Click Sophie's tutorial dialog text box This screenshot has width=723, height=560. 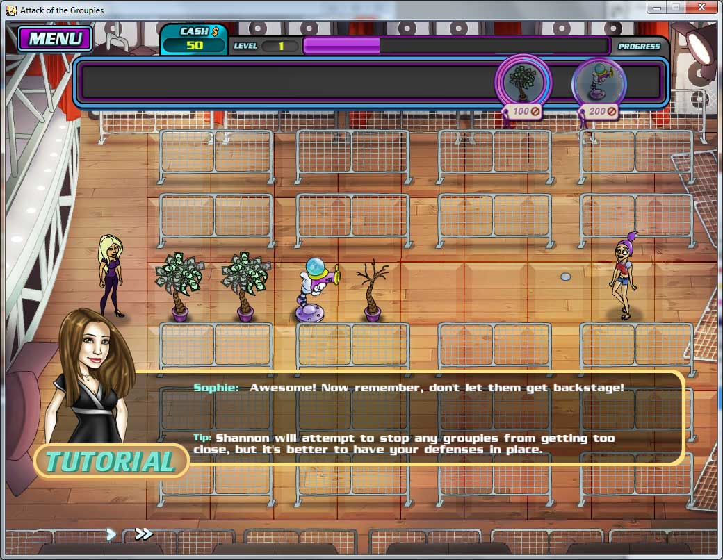pyautogui.click(x=431, y=417)
